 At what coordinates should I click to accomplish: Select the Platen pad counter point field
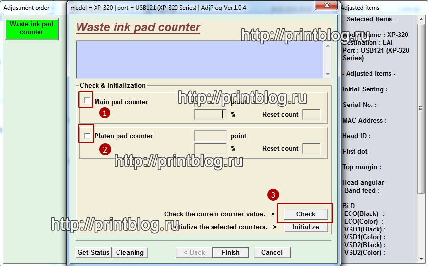210,136
